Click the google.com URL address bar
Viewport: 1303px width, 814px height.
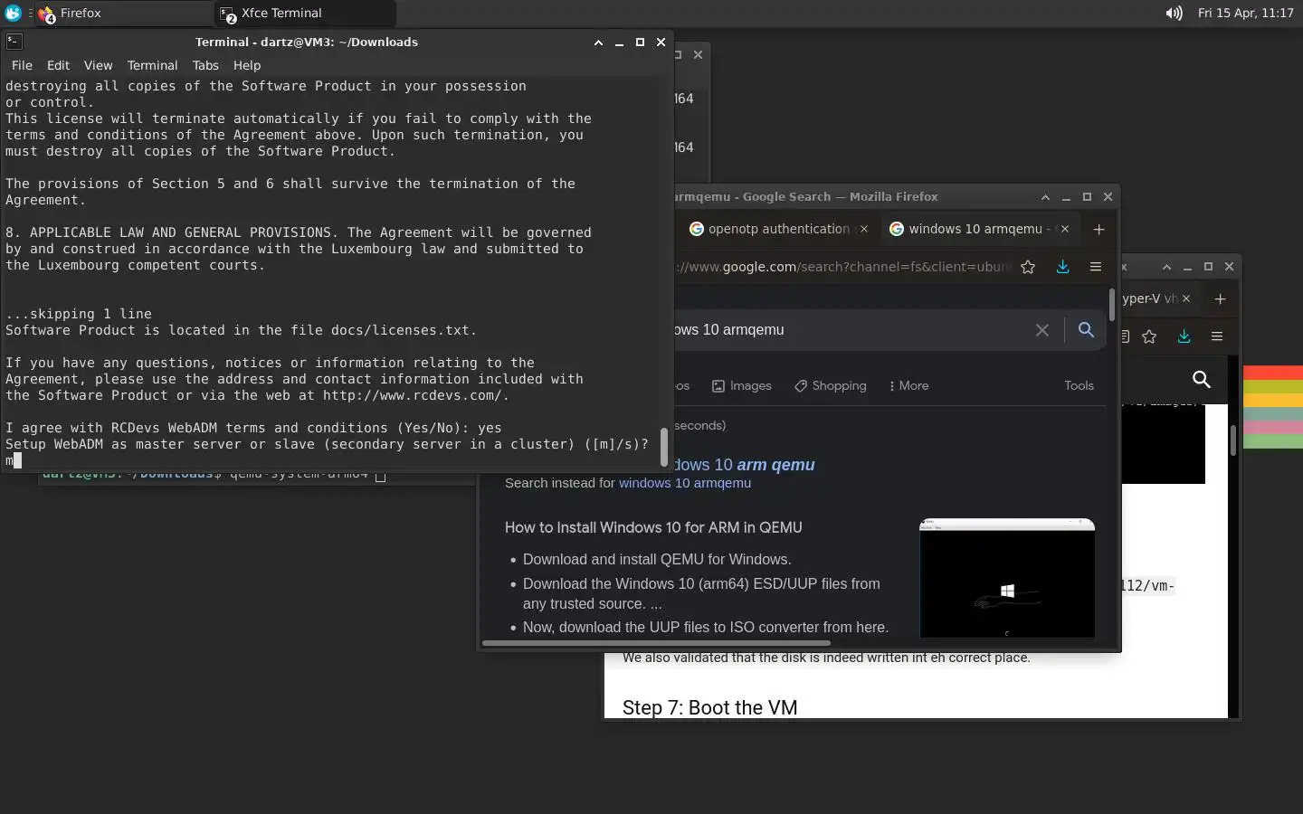click(x=842, y=267)
